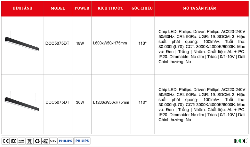Click the GÓC CHIẾU column header
This screenshot has width=250, height=147.
142,8
